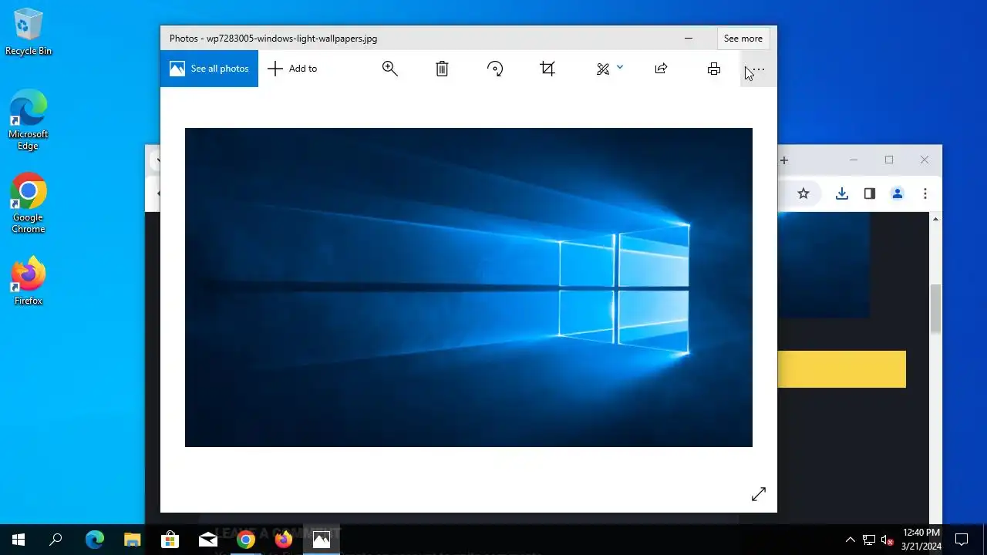
Task: Open Recycle Bin desktop icon
Action: [x=29, y=32]
